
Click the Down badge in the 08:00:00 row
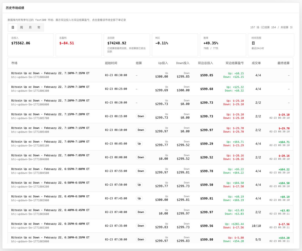point(141,157)
